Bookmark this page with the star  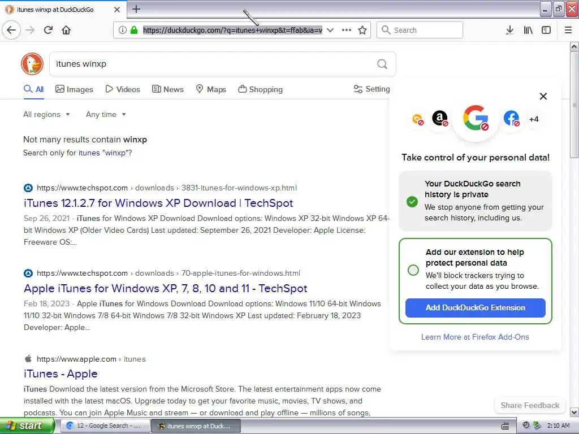coord(362,30)
